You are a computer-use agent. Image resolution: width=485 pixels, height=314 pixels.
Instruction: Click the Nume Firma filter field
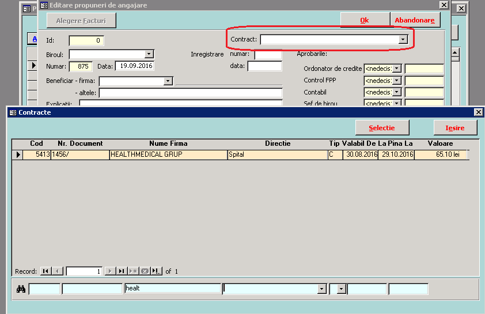point(172,289)
